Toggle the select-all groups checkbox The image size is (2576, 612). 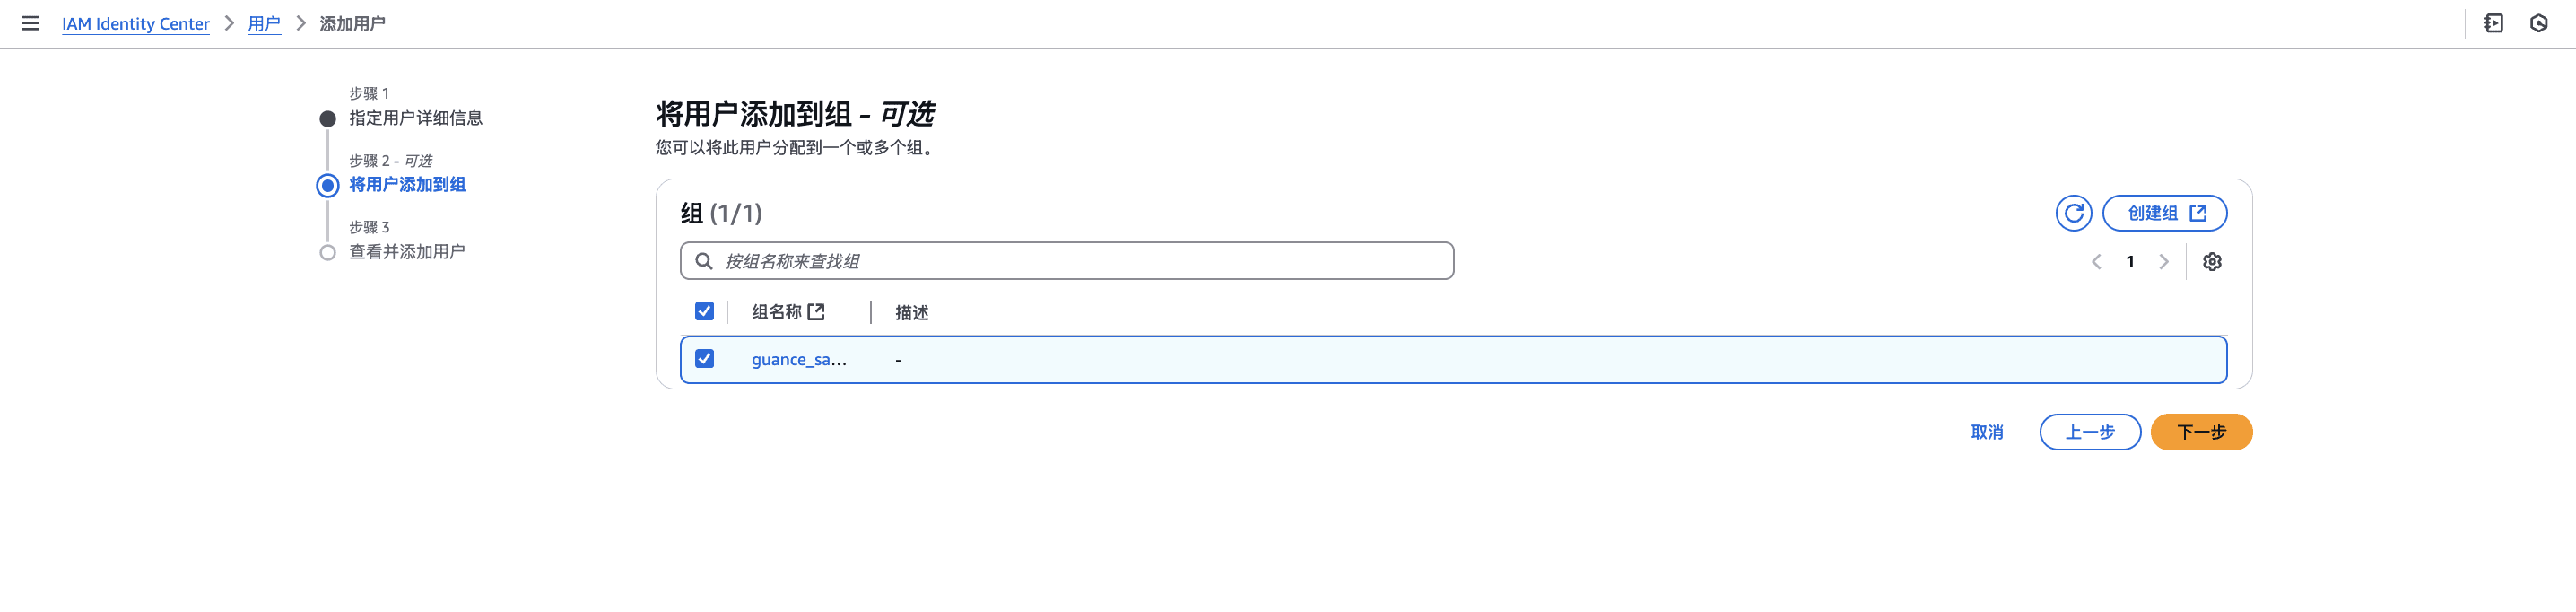704,311
